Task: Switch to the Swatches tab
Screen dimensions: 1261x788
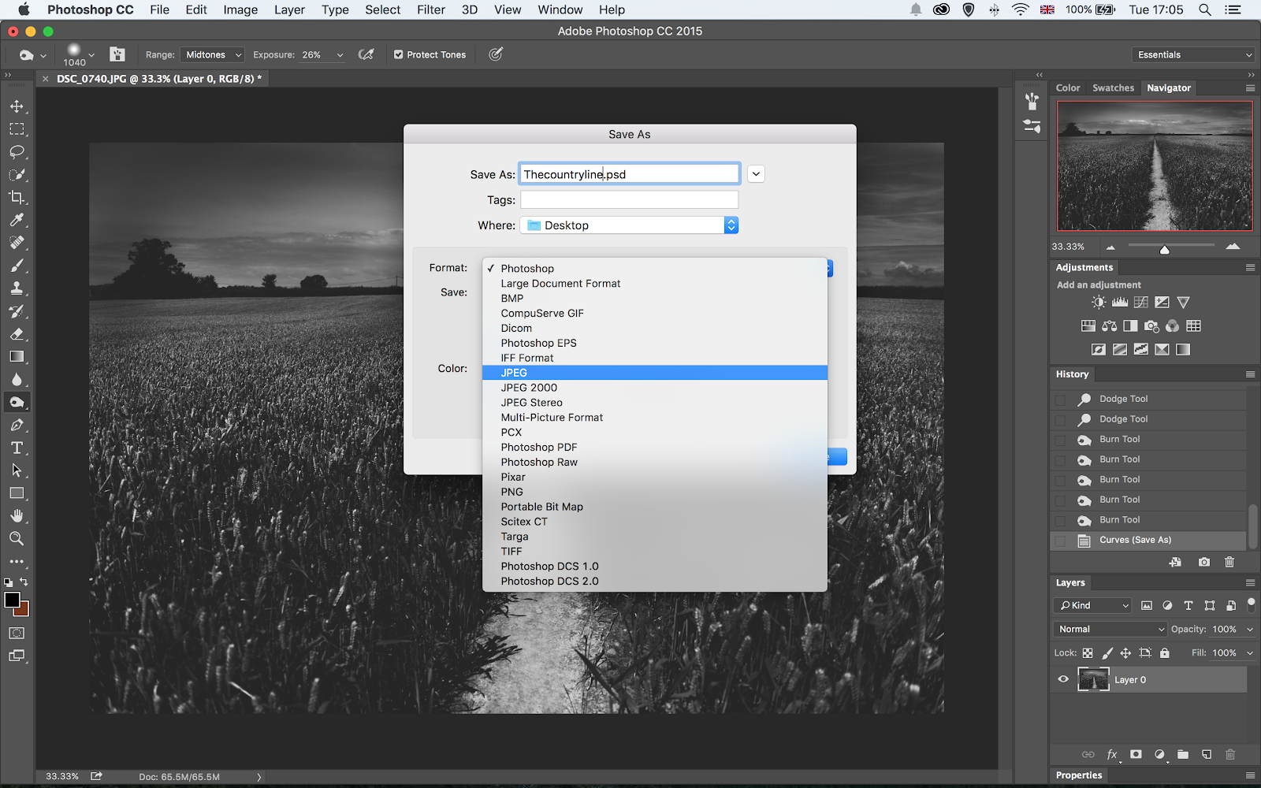Action: (x=1113, y=88)
